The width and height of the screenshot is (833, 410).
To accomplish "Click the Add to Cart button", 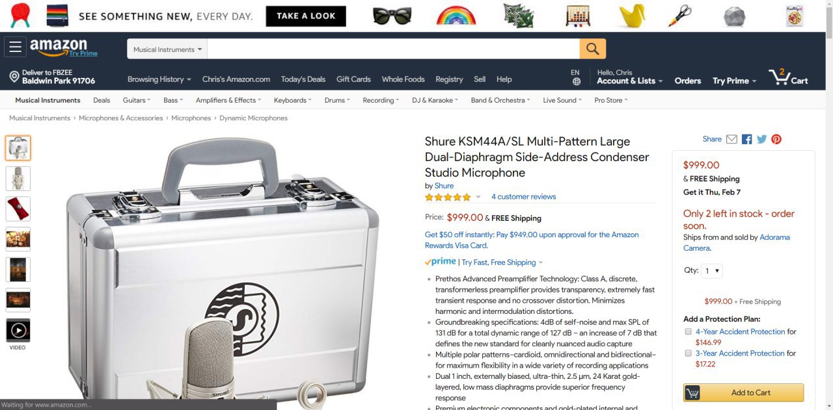I will (x=743, y=392).
